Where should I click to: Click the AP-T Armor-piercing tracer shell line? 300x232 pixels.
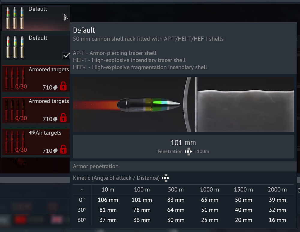click(x=115, y=53)
